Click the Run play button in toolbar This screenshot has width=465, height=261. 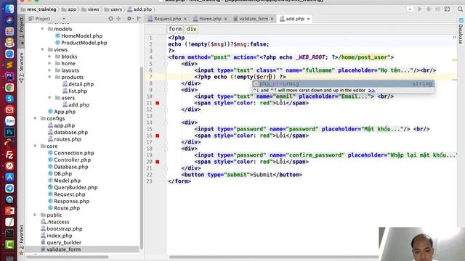[x=420, y=9]
